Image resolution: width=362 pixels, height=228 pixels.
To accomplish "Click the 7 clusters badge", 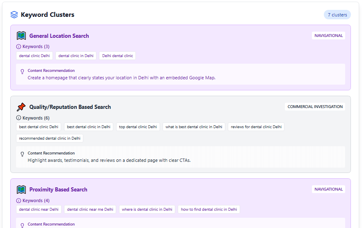I will pyautogui.click(x=337, y=15).
